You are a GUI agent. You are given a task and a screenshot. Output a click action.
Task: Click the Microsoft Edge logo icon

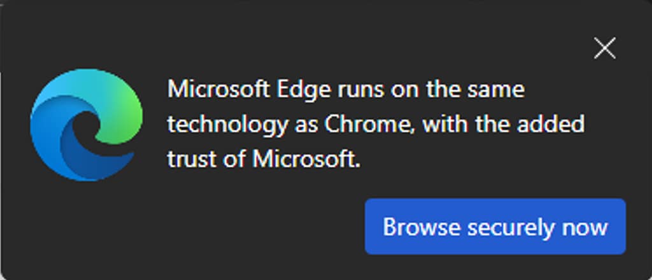[x=86, y=125]
